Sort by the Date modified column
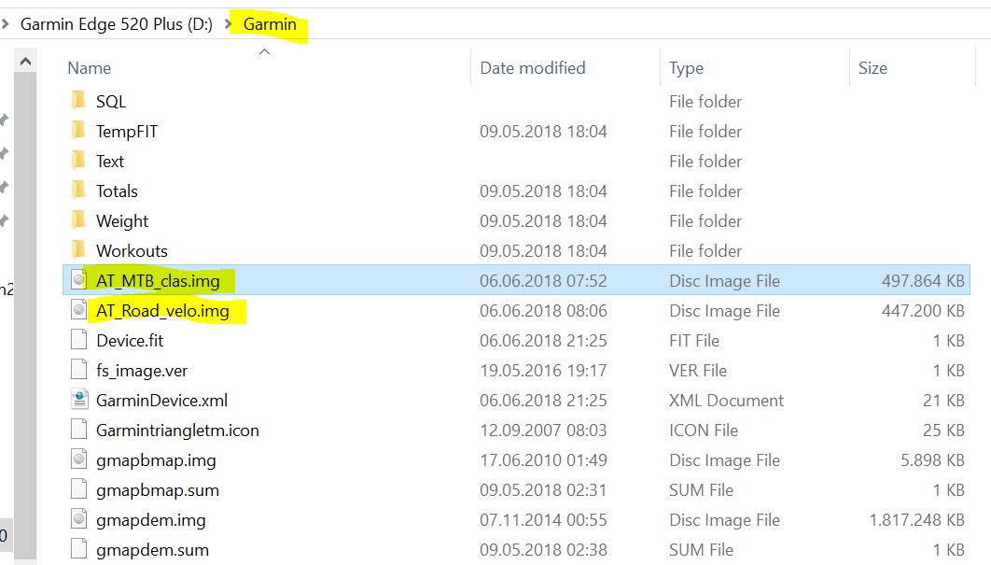This screenshot has height=565, width=991. [533, 67]
